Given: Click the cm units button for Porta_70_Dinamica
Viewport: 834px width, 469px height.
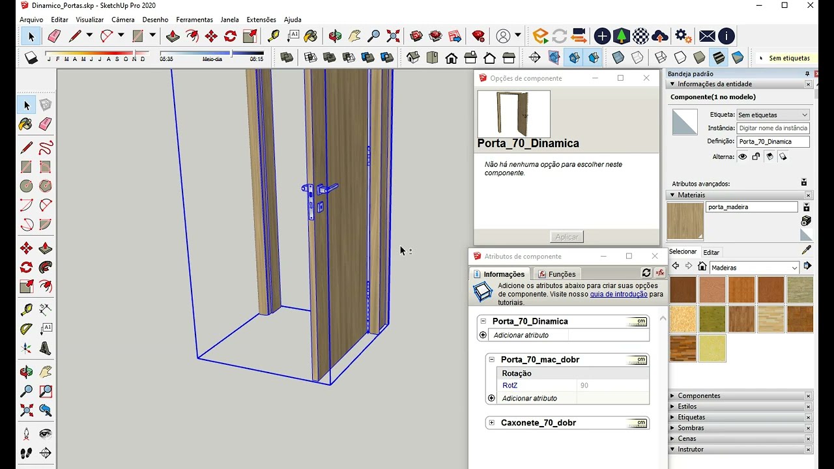Looking at the screenshot, I should point(637,322).
